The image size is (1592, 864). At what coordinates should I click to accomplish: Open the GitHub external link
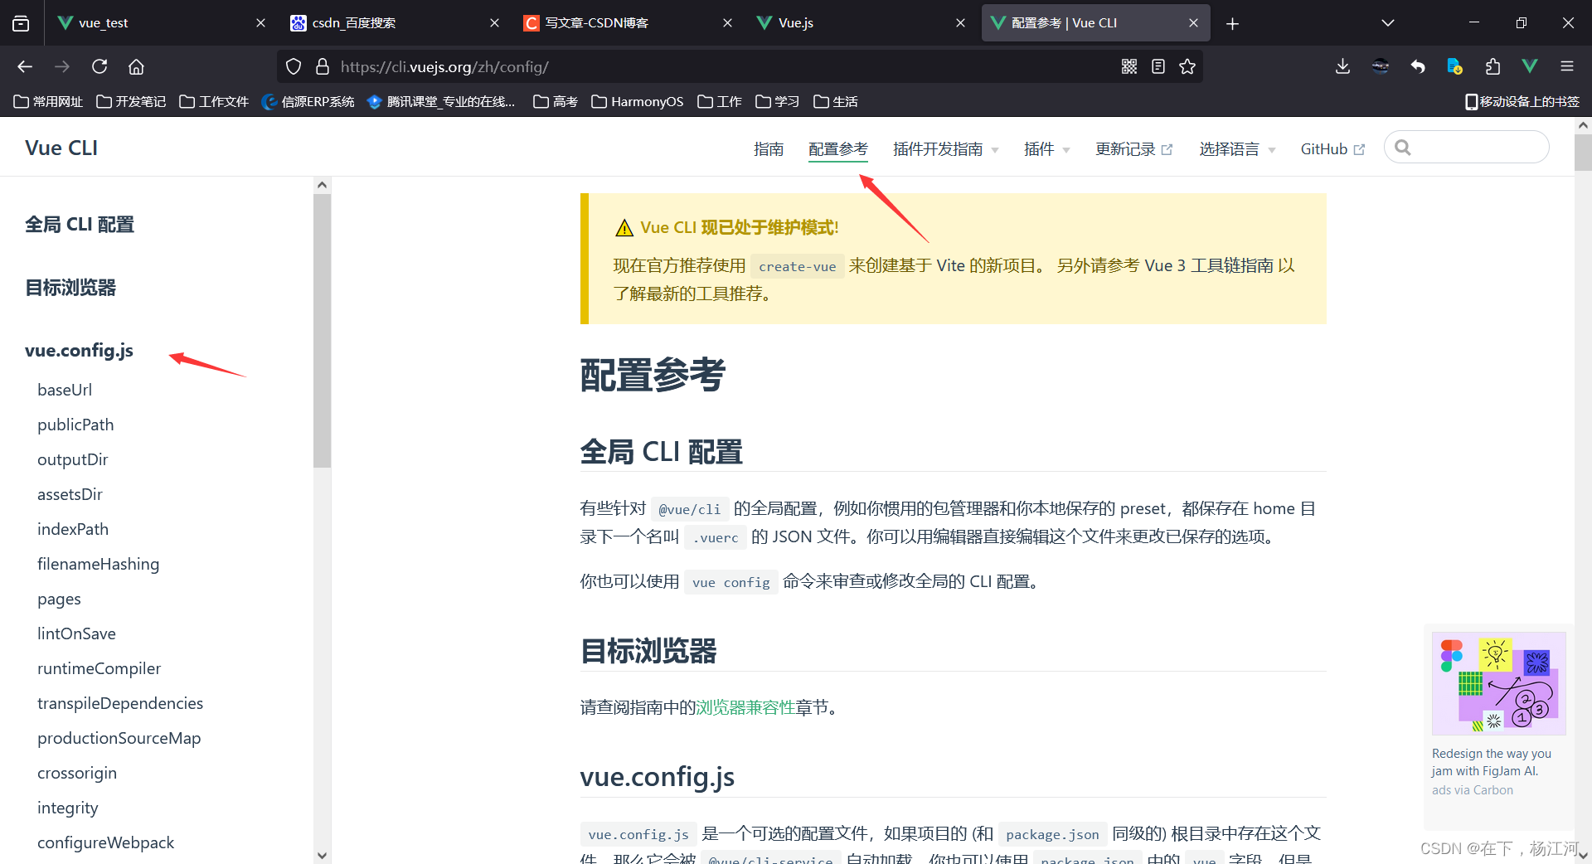coord(1332,148)
